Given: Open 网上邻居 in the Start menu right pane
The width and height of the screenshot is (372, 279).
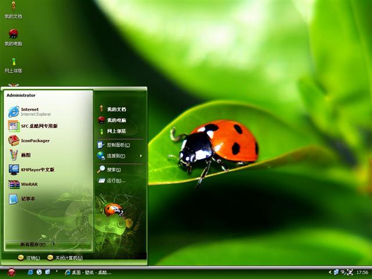Looking at the screenshot, I should tap(120, 131).
